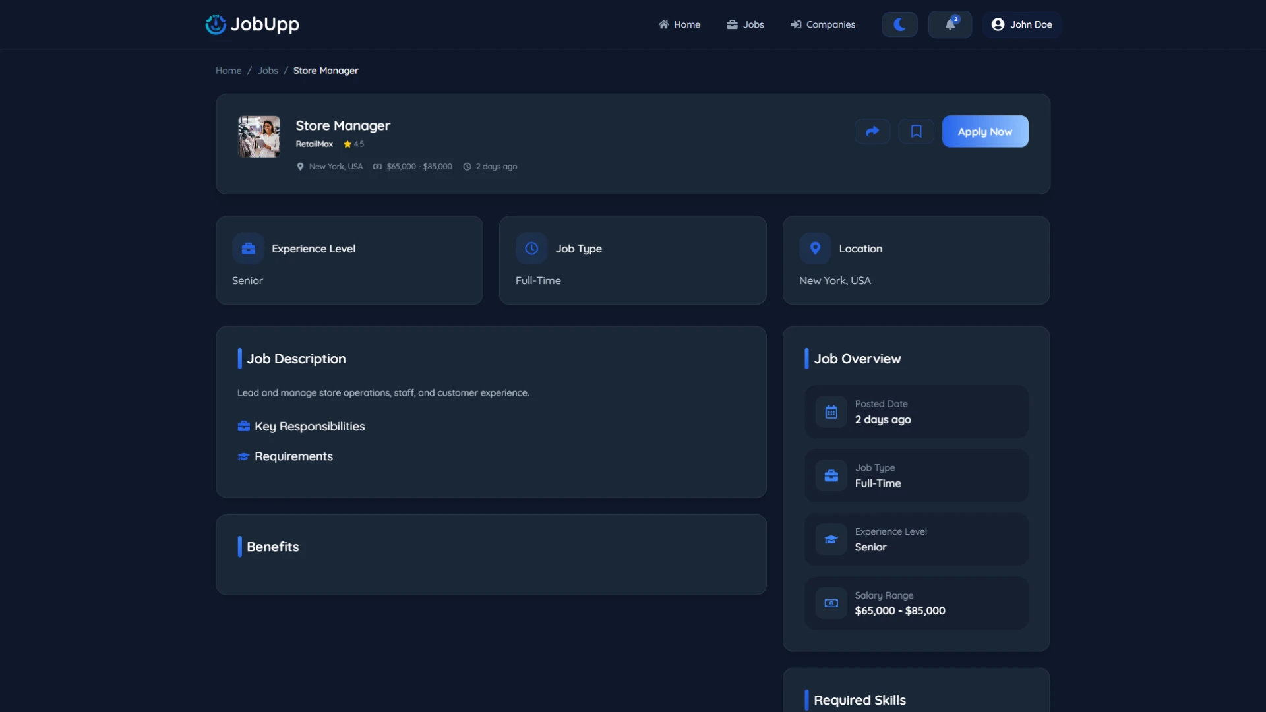
Task: Open the John Doe profile menu
Action: [x=1021, y=24]
